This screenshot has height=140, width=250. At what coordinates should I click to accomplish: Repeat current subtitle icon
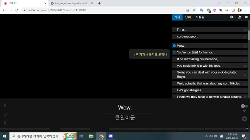5,114
